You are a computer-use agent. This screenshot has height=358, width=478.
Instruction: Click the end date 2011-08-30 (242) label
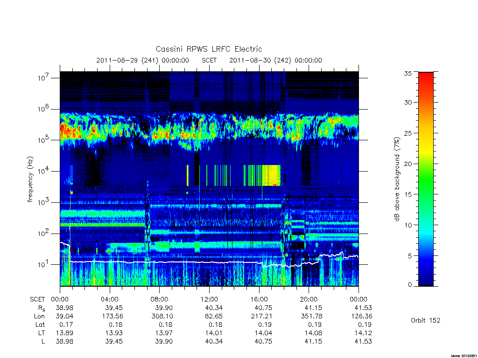point(260,60)
